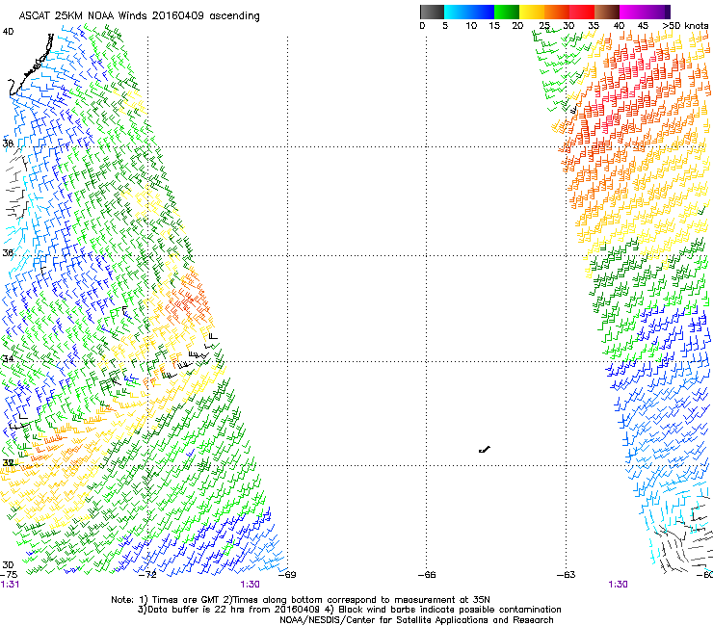Click the '25' knots legend label
This screenshot has height=626, width=713.
tap(544, 25)
